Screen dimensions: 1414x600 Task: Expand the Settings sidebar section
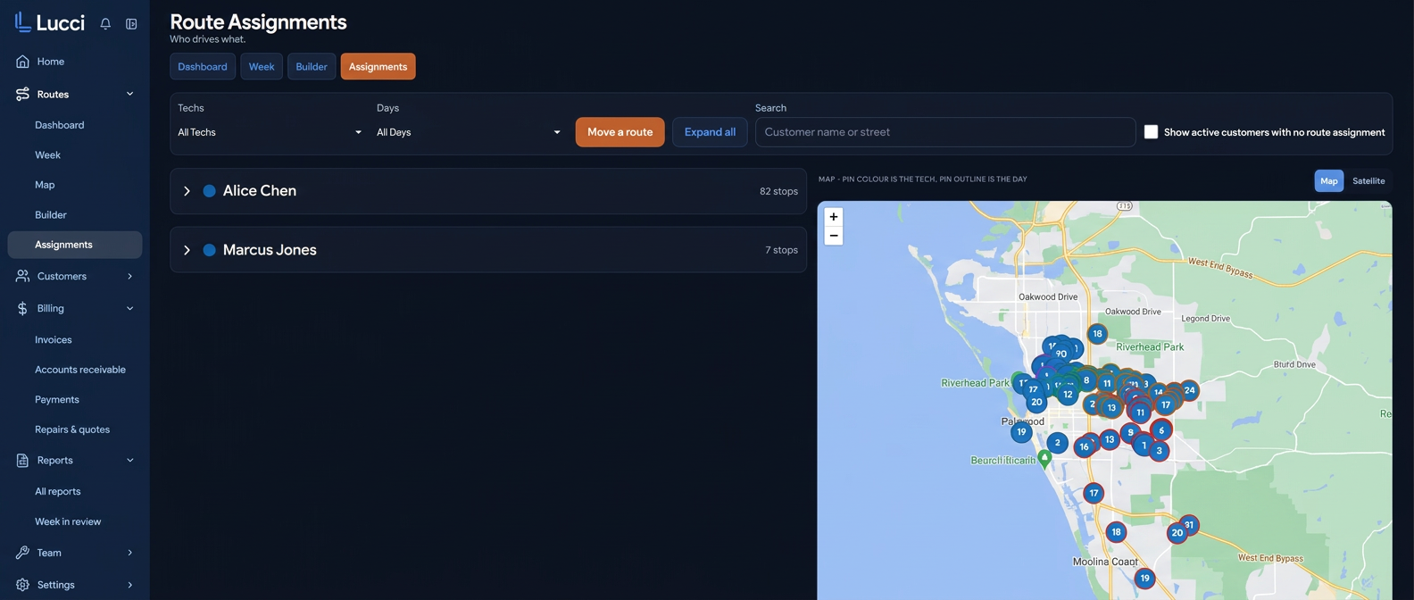pyautogui.click(x=130, y=585)
